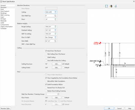The height and width of the screenshot is (110, 135).
Task: Click the Stem Wall Top marker in preview
Action: pos(100,61)
